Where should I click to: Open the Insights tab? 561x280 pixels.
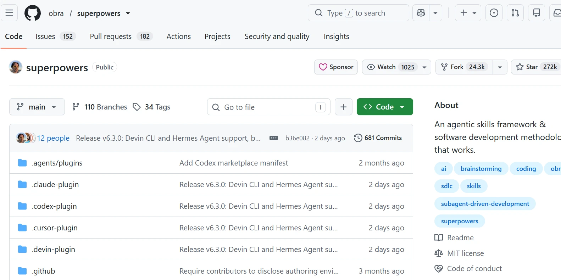pos(336,37)
